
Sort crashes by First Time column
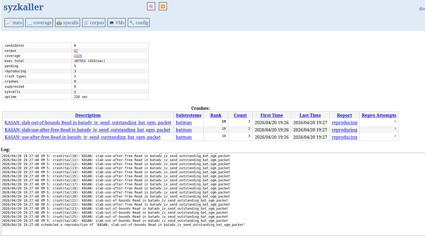tap(272, 115)
